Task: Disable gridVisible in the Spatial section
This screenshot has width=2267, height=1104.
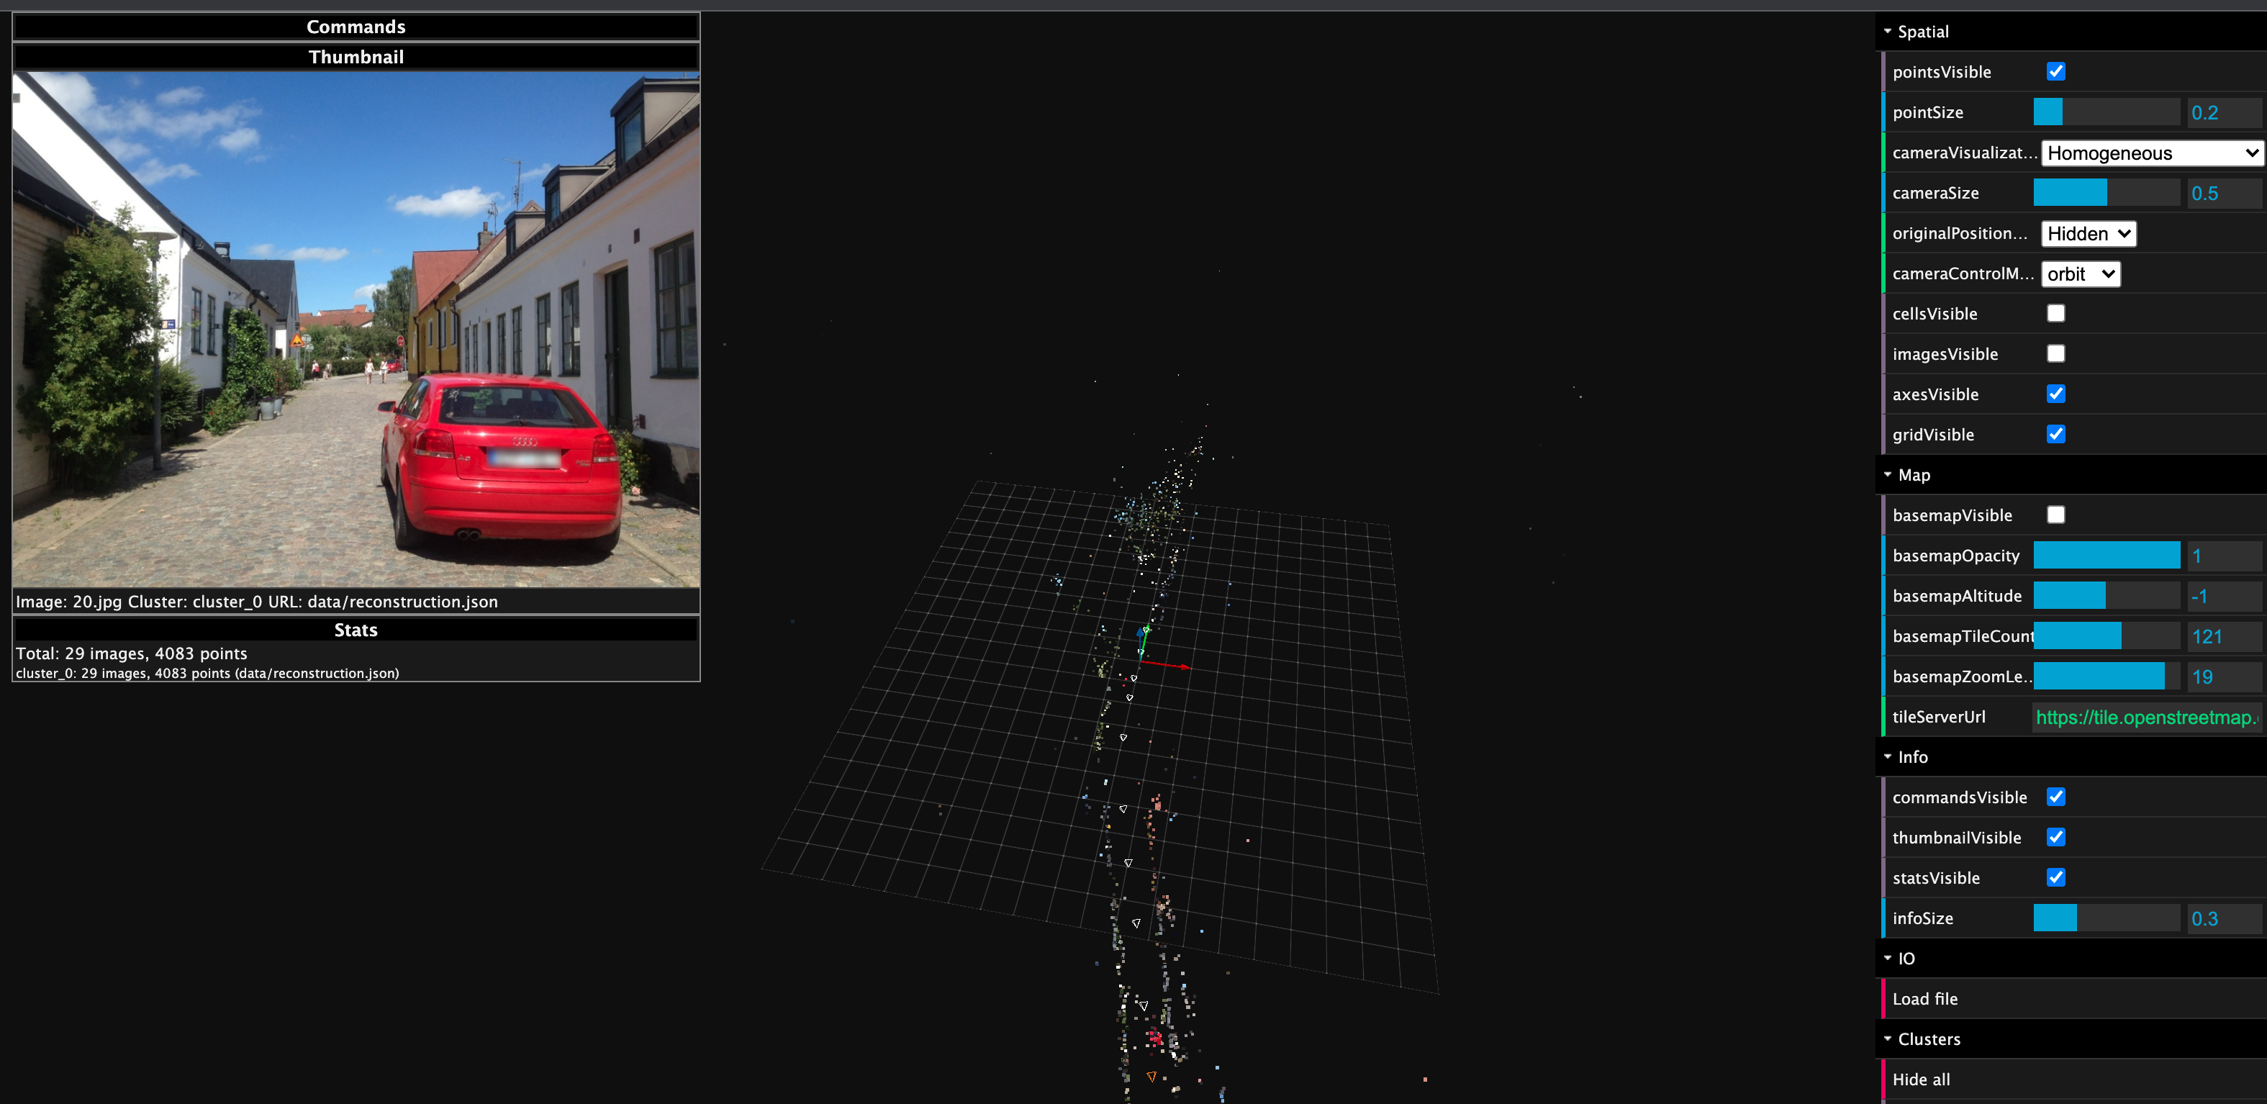Action: 2056,434
